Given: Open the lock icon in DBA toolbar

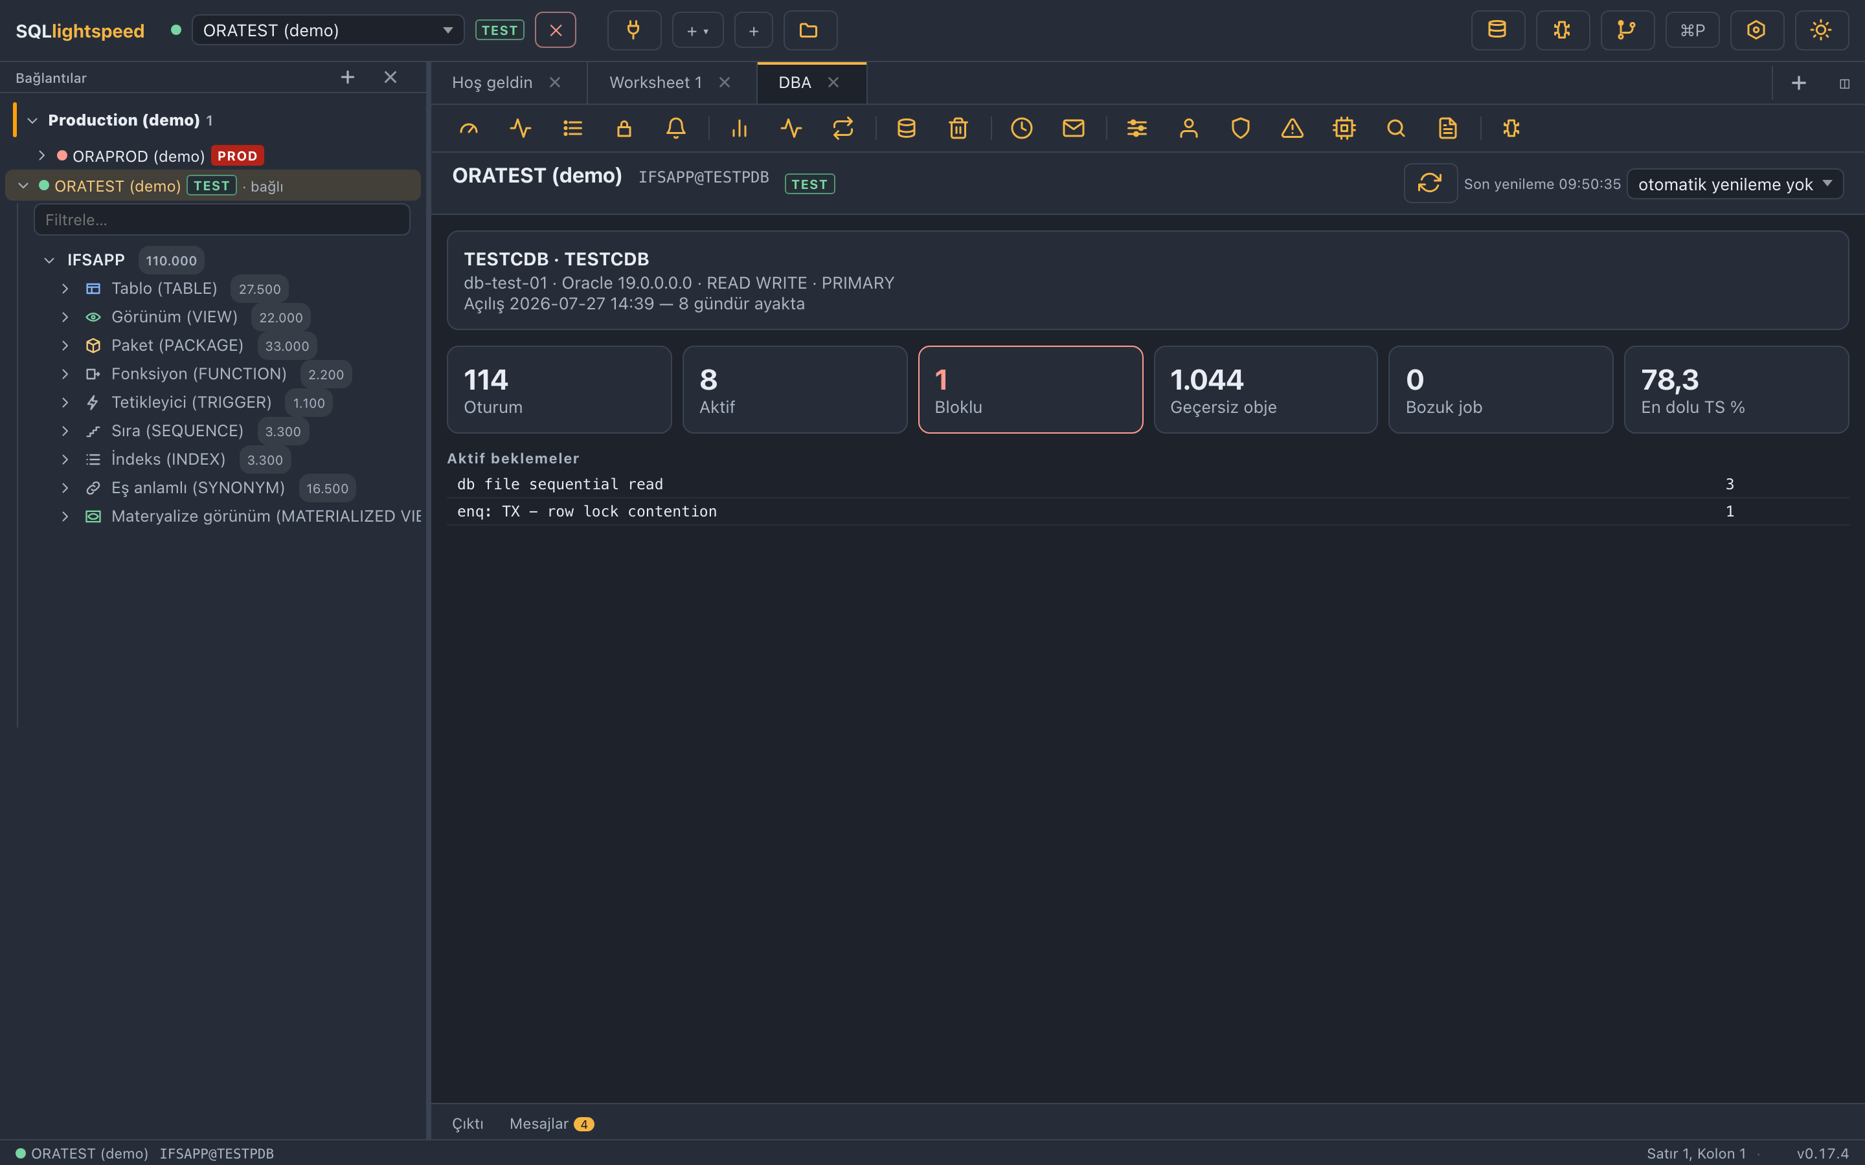Looking at the screenshot, I should [624, 128].
